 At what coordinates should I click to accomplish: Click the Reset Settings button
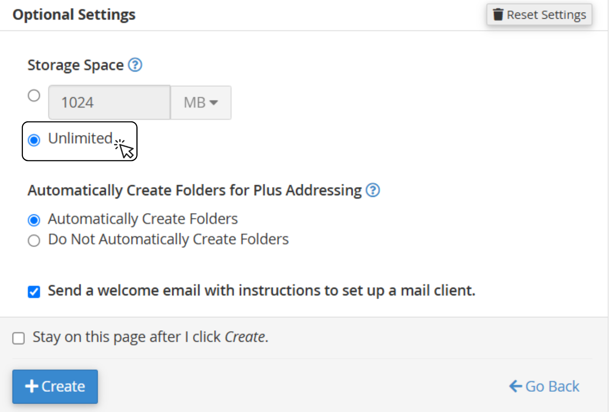pos(539,14)
